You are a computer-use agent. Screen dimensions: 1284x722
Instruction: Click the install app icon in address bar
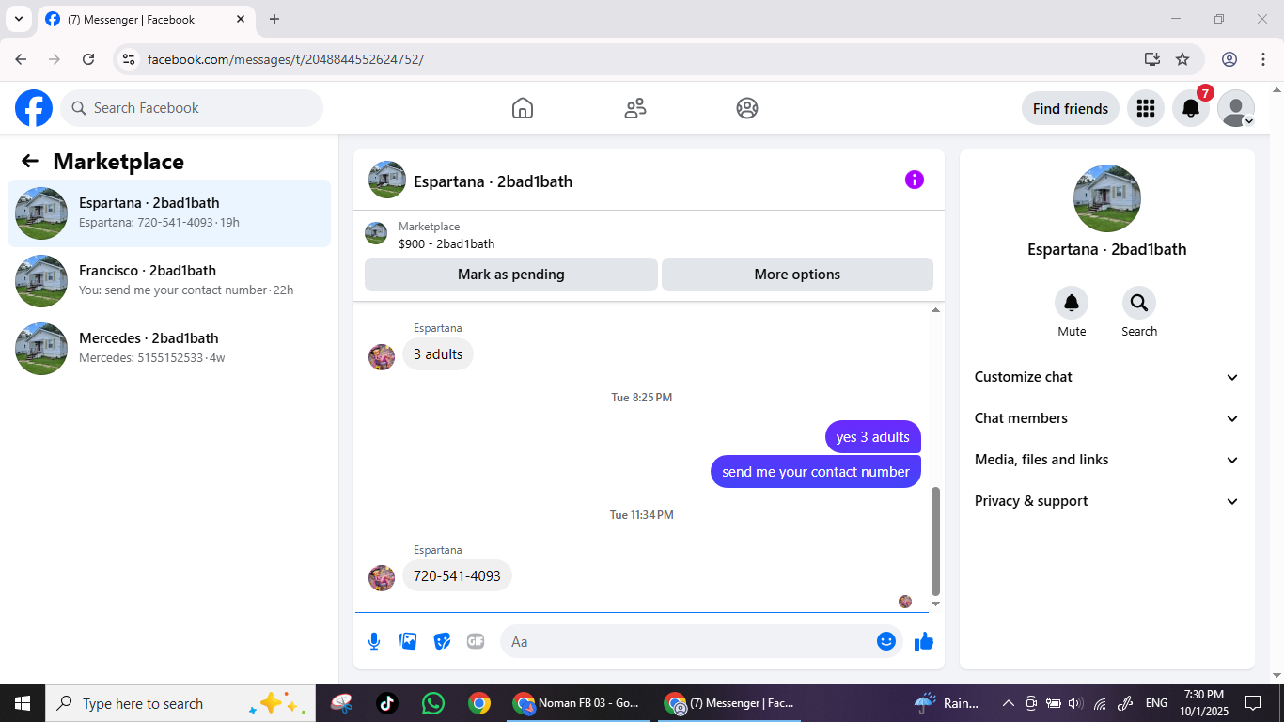[x=1152, y=59]
